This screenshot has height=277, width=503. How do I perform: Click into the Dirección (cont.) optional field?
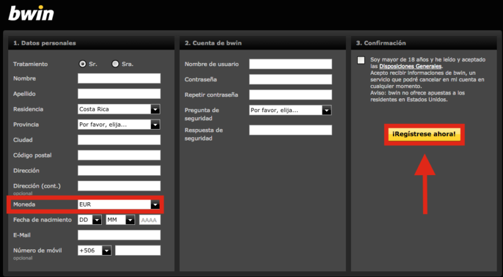[x=119, y=186]
